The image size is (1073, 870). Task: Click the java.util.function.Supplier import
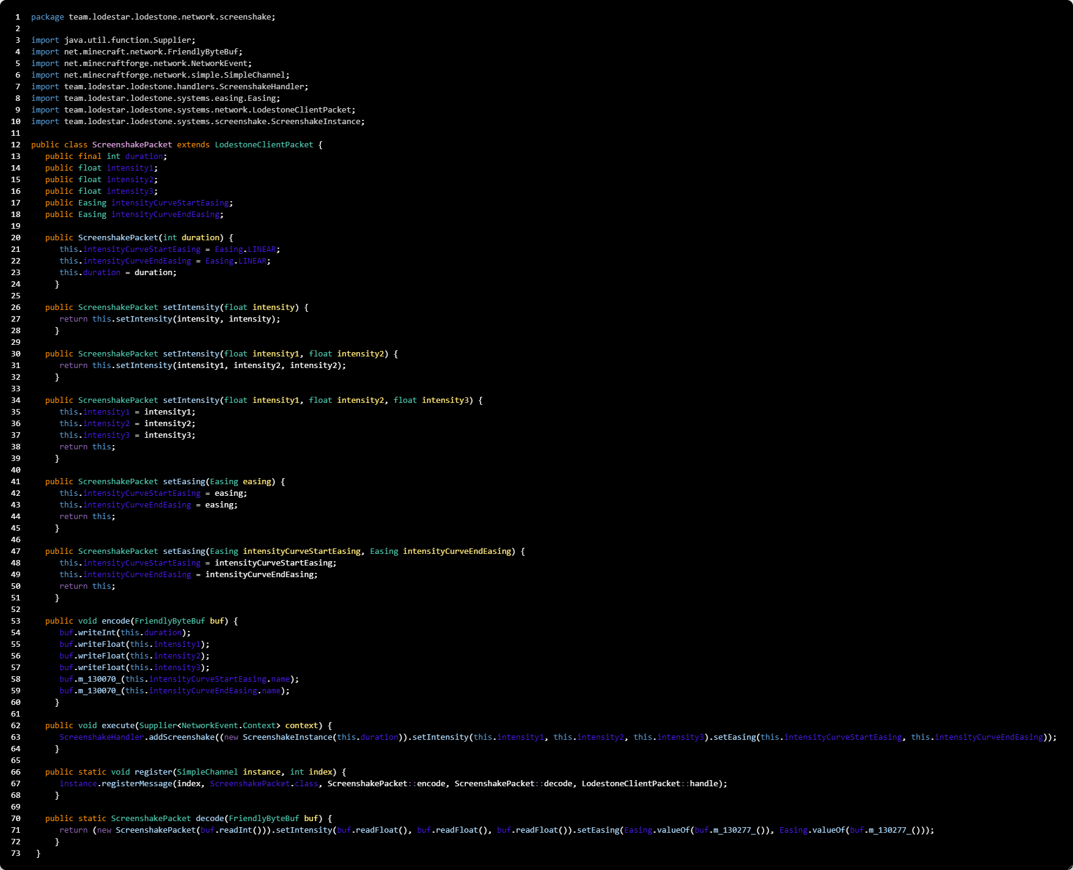[128, 40]
